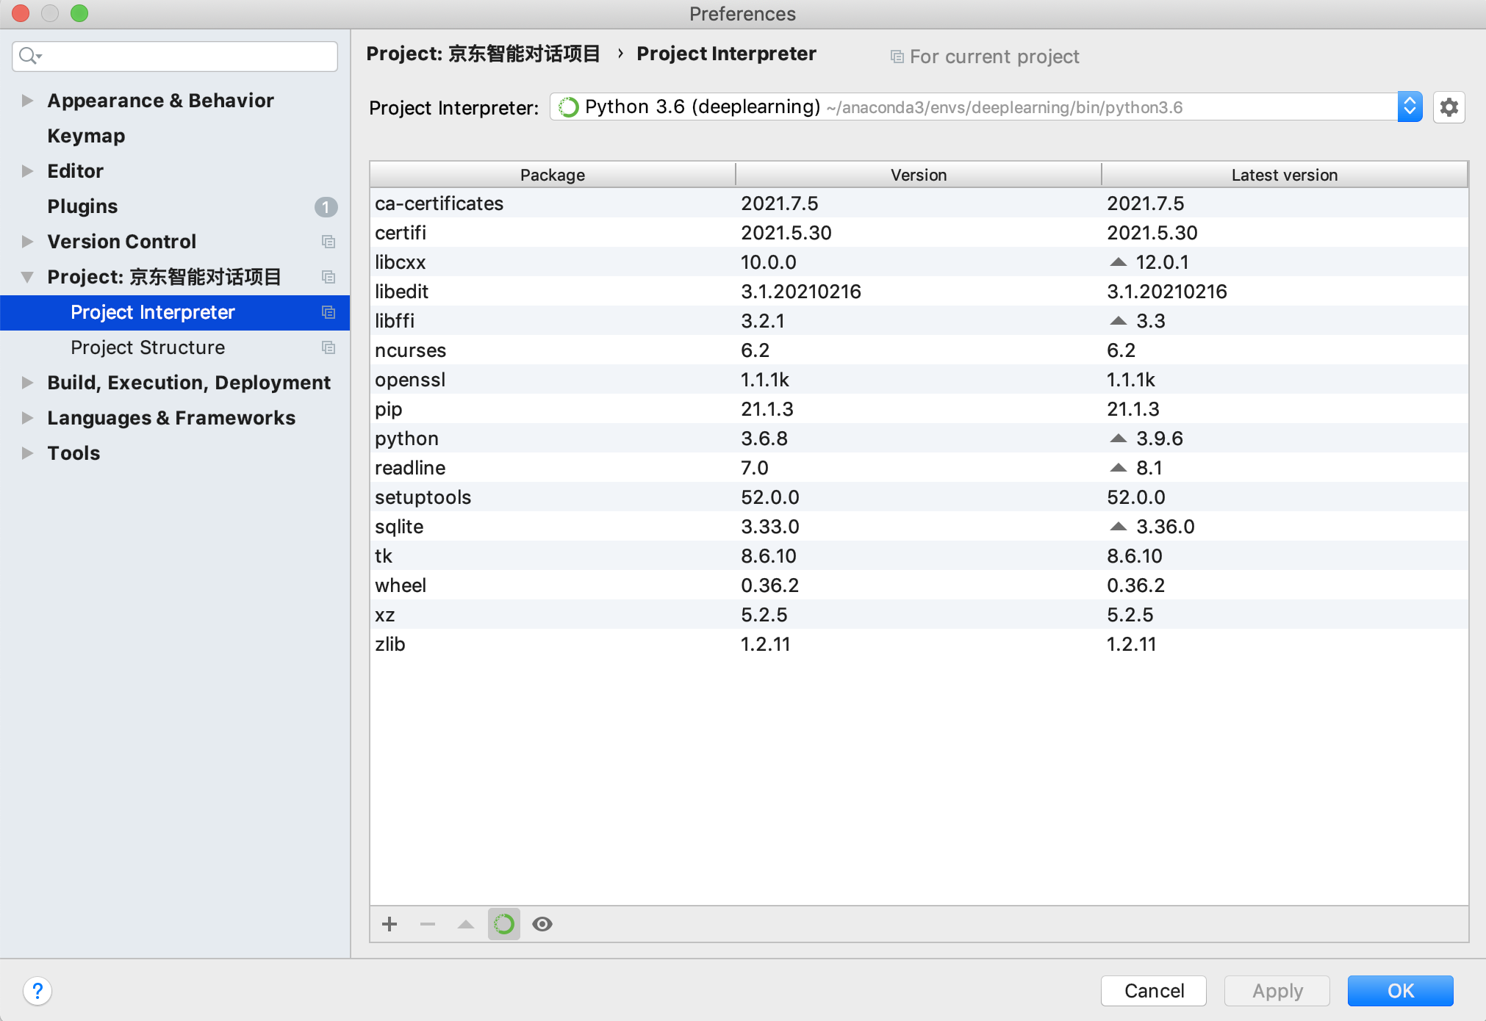Open the Project Interpreter dropdown
The height and width of the screenshot is (1021, 1486).
[x=1410, y=107]
